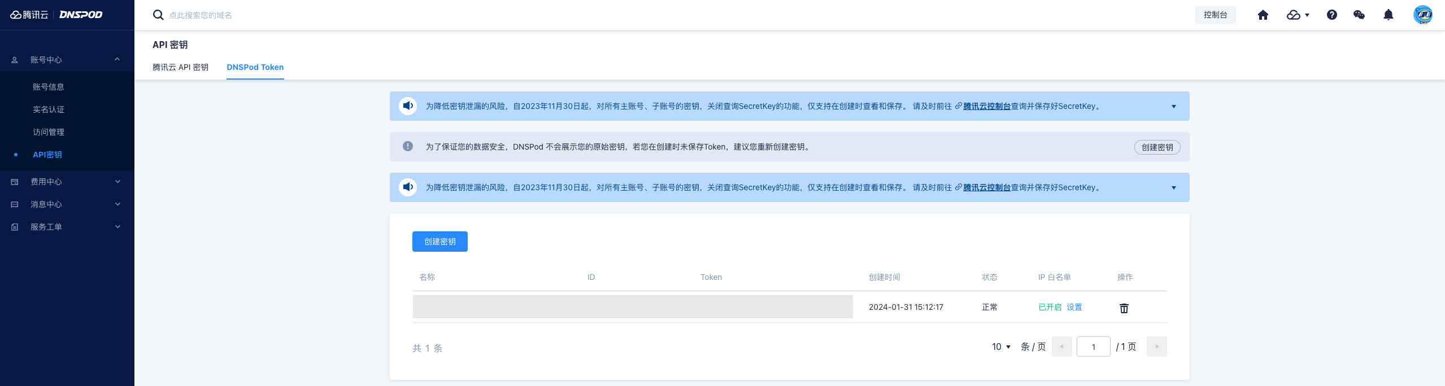Click the 名称 column header
The image size is (1445, 386).
coord(427,277)
